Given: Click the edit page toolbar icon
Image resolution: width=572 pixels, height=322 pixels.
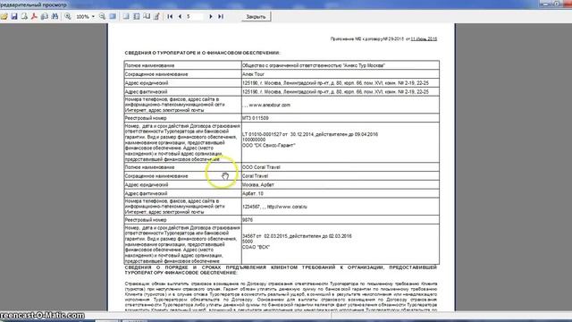Looking at the screenshot, I should 156,16.
